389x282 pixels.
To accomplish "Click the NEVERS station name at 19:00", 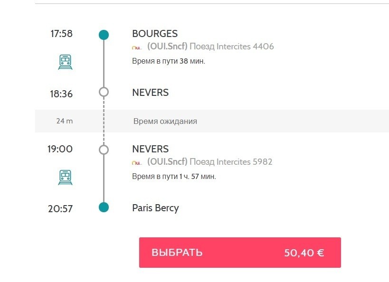I will click(150, 149).
